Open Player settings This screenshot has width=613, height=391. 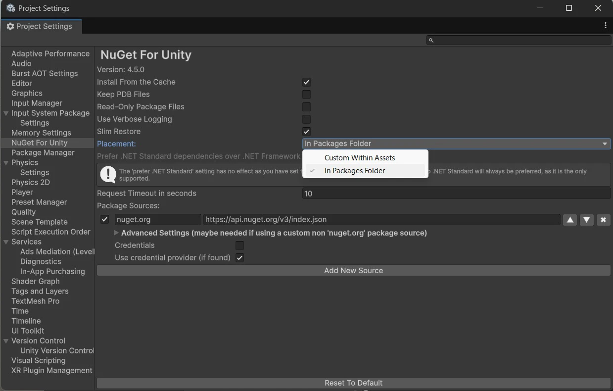click(x=22, y=192)
